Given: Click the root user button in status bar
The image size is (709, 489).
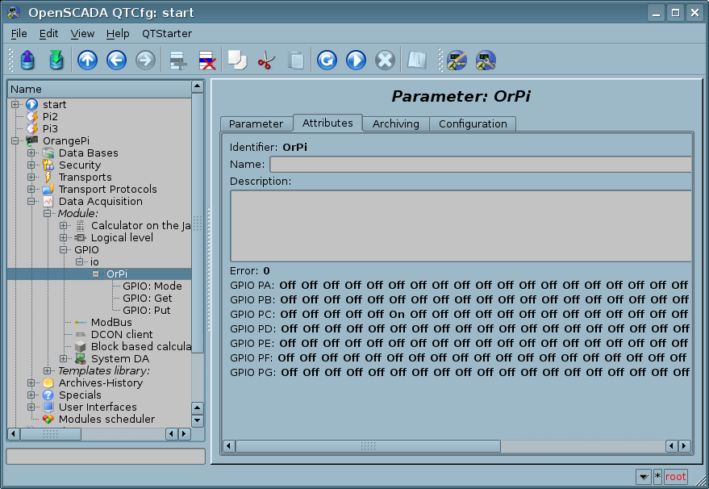Looking at the screenshot, I should (676, 477).
